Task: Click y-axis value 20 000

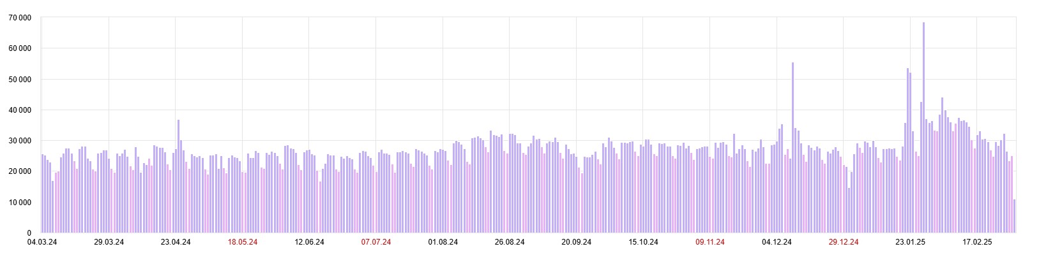Action: (x=20, y=172)
